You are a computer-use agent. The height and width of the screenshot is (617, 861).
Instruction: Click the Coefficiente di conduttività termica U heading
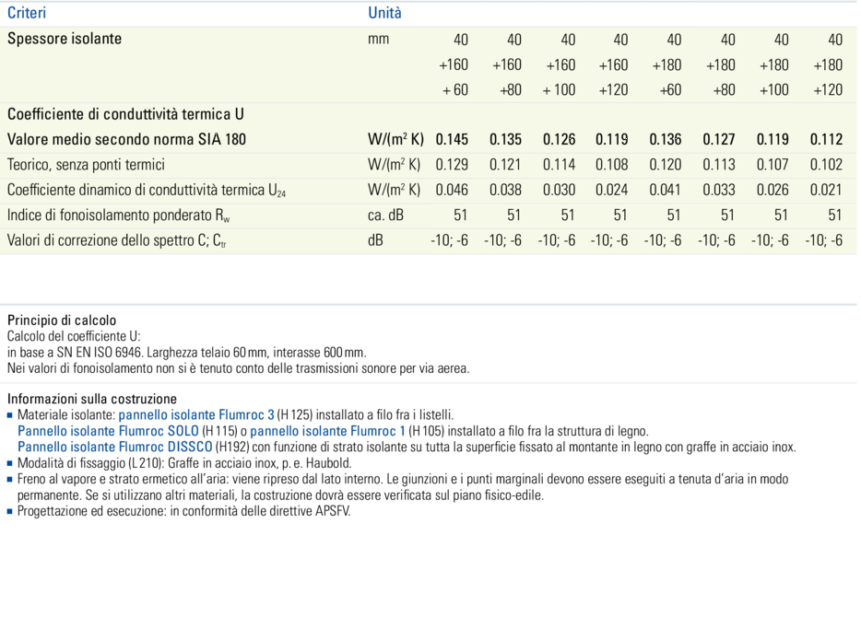pyautogui.click(x=125, y=115)
